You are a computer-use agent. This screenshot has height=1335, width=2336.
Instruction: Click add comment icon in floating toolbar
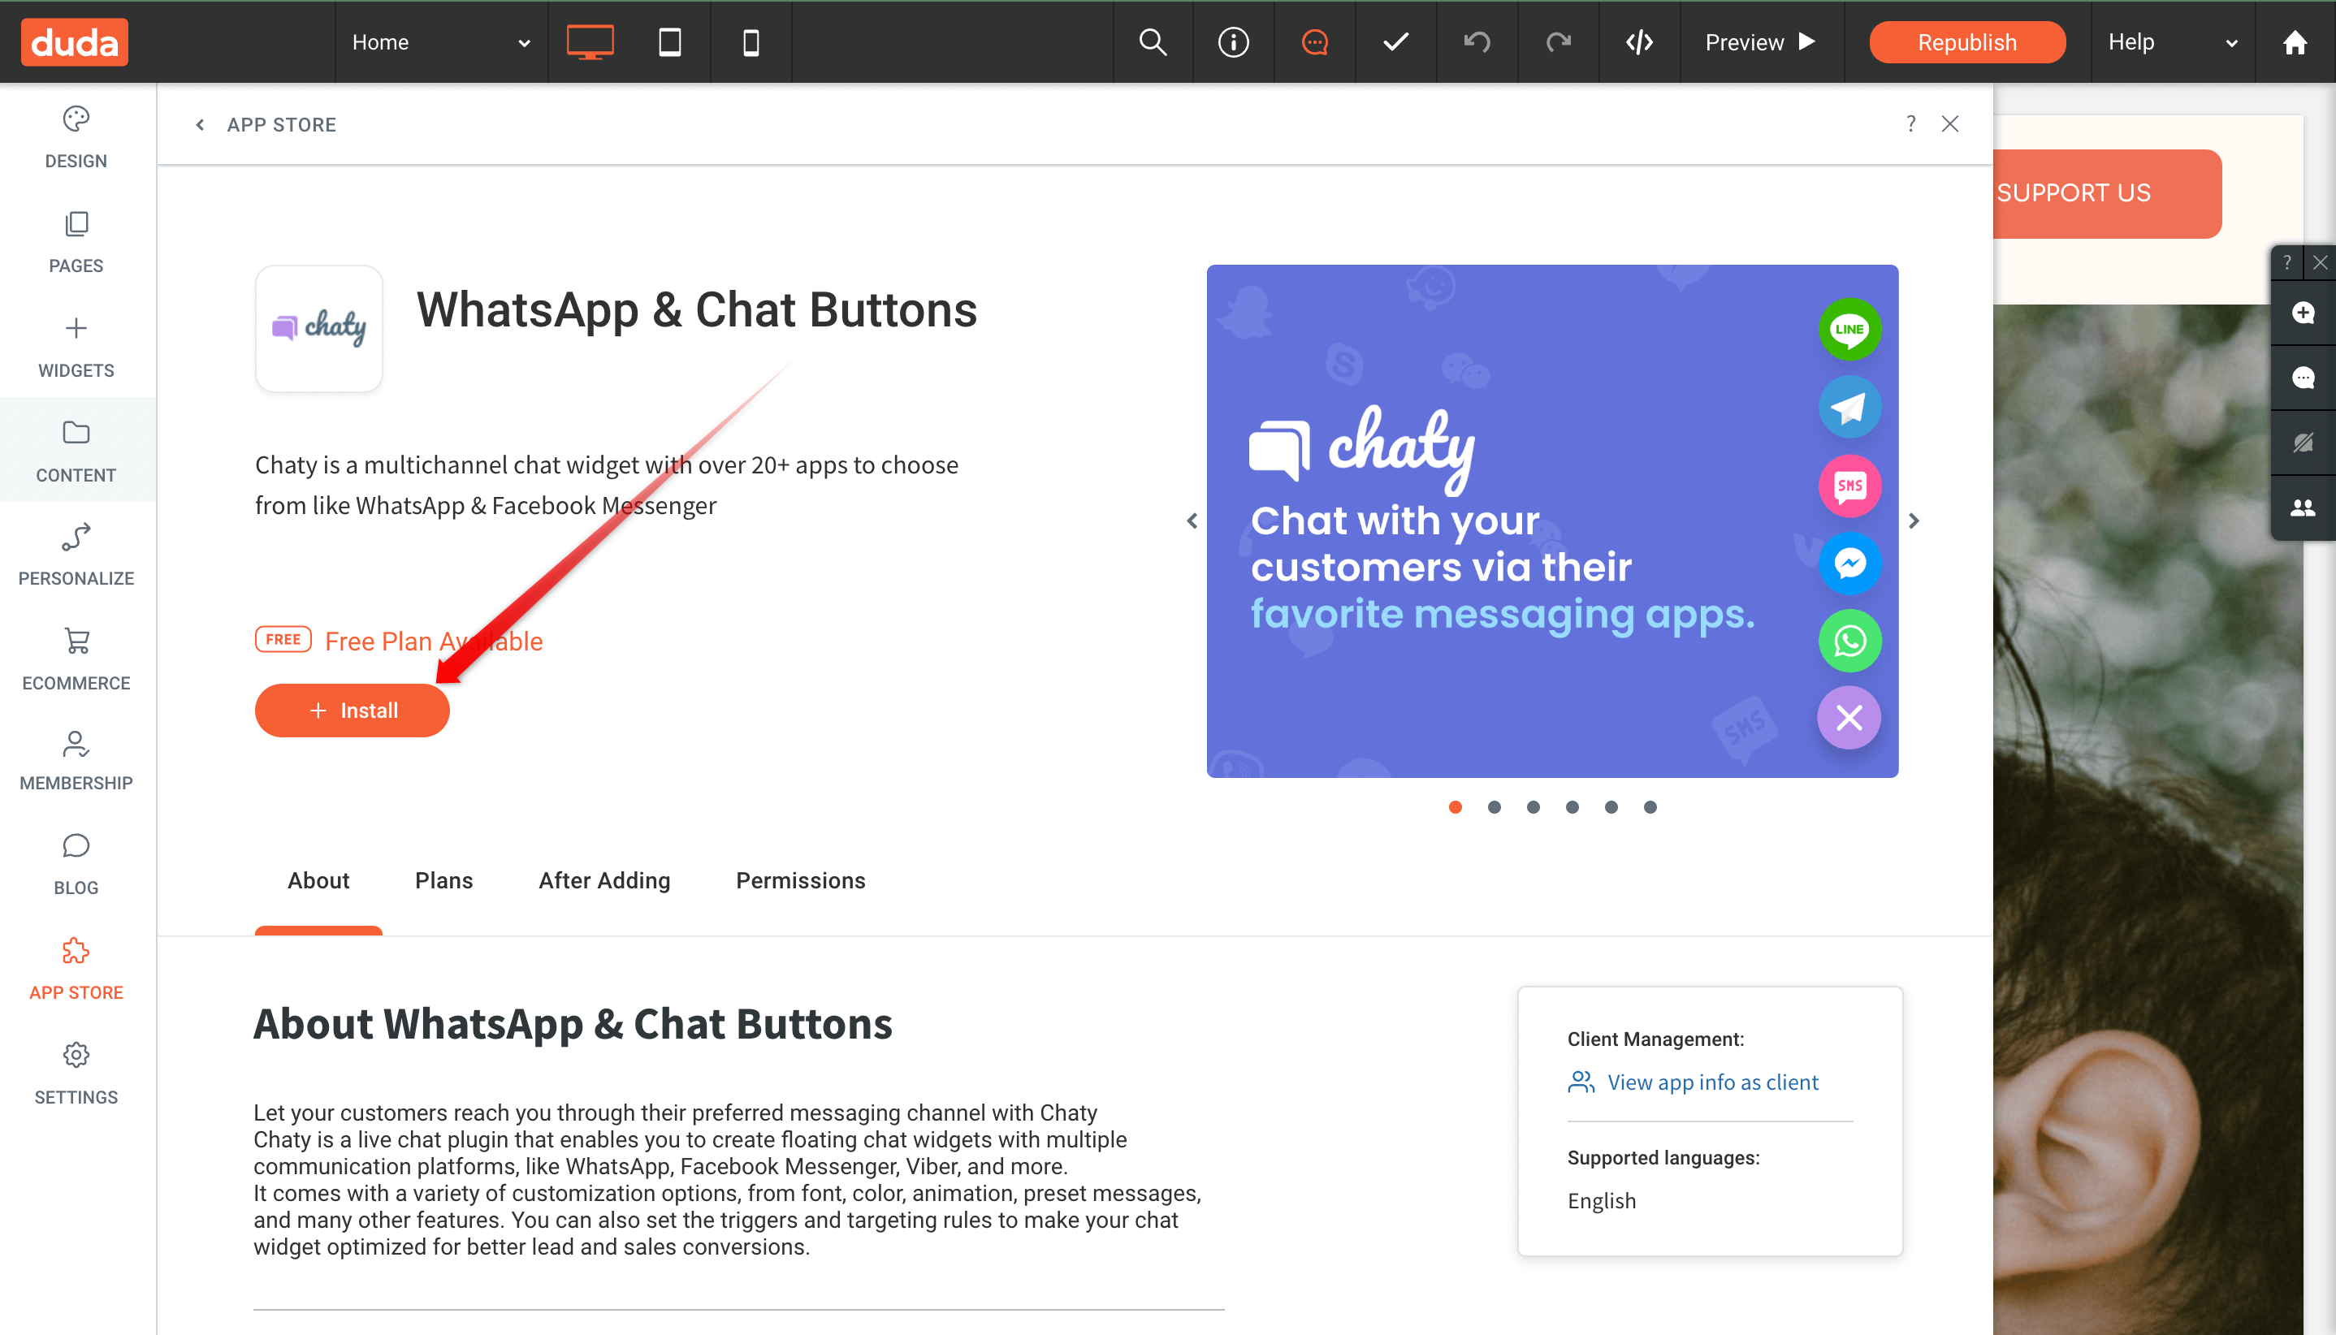tap(2303, 313)
